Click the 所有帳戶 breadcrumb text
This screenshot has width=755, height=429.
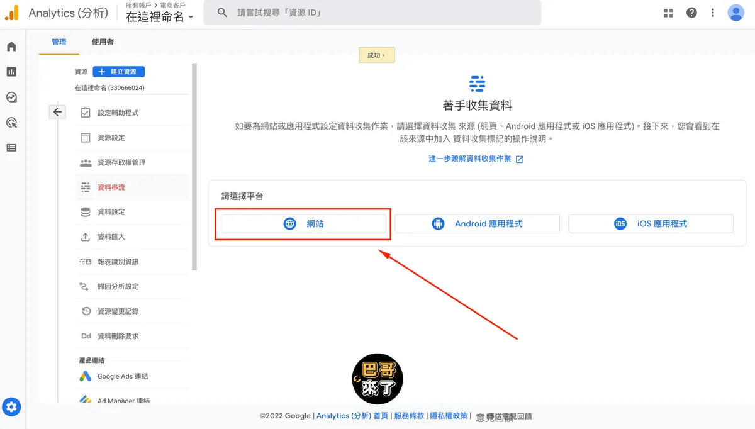138,5
